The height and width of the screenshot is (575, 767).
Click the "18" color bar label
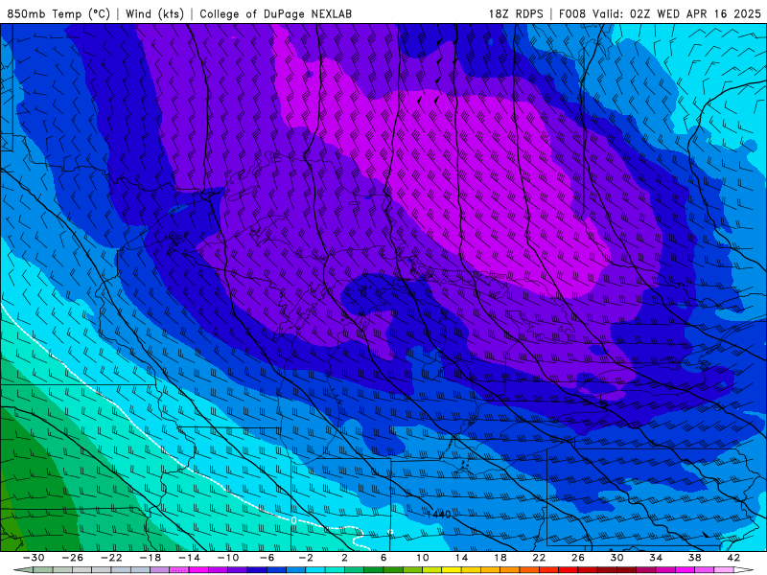500,558
